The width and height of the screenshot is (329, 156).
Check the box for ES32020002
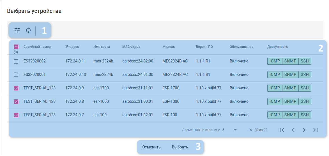click(x=16, y=61)
